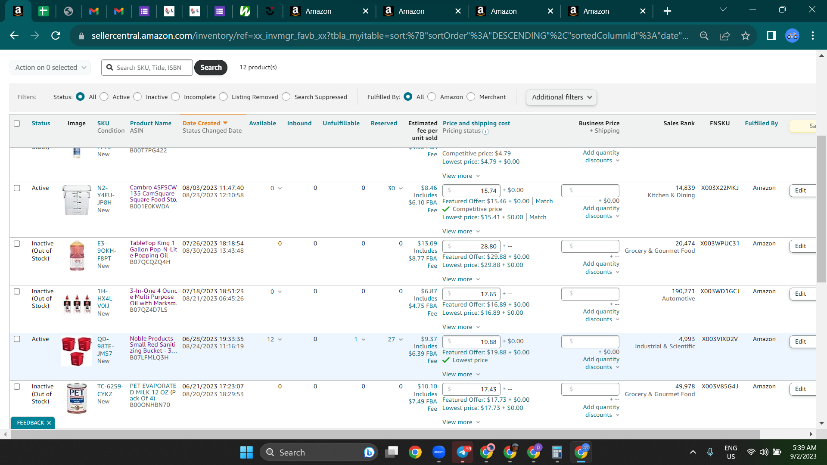Click the vertical page scrollbar thumb
This screenshot has width=827, height=465.
tap(821, 209)
